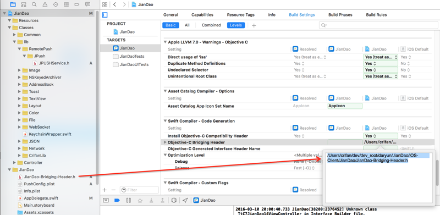This screenshot has width=440, height=215.
Task: Select the JianDao process icon in debug bar
Action: (196, 200)
